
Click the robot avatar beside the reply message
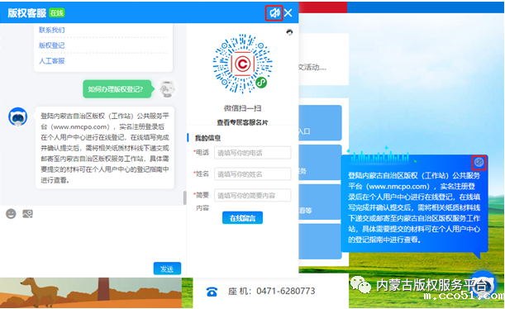17,116
